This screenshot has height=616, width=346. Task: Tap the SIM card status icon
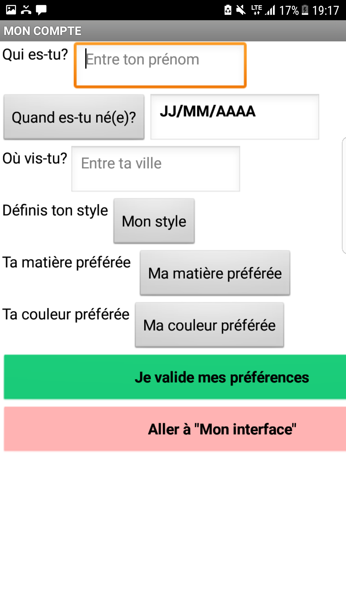click(228, 10)
